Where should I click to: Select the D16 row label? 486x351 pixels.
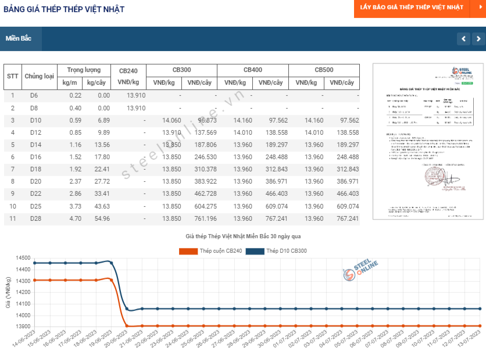pyautogui.click(x=35, y=157)
